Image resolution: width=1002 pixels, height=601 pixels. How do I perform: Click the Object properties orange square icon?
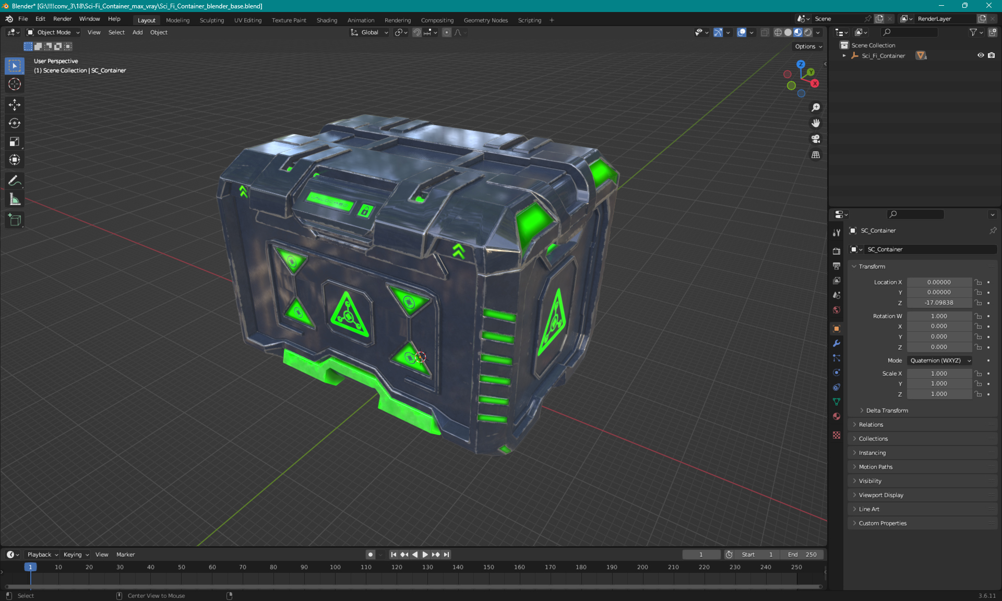(x=837, y=328)
